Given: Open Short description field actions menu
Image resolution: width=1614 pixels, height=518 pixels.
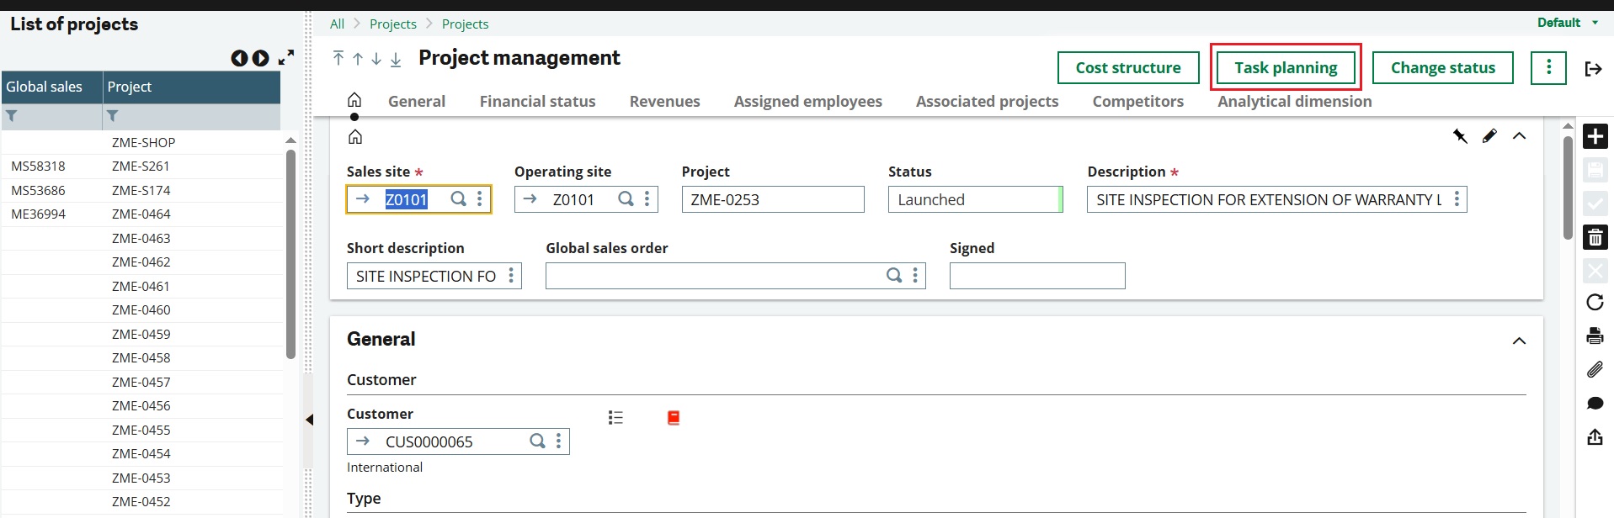Looking at the screenshot, I should 511,276.
